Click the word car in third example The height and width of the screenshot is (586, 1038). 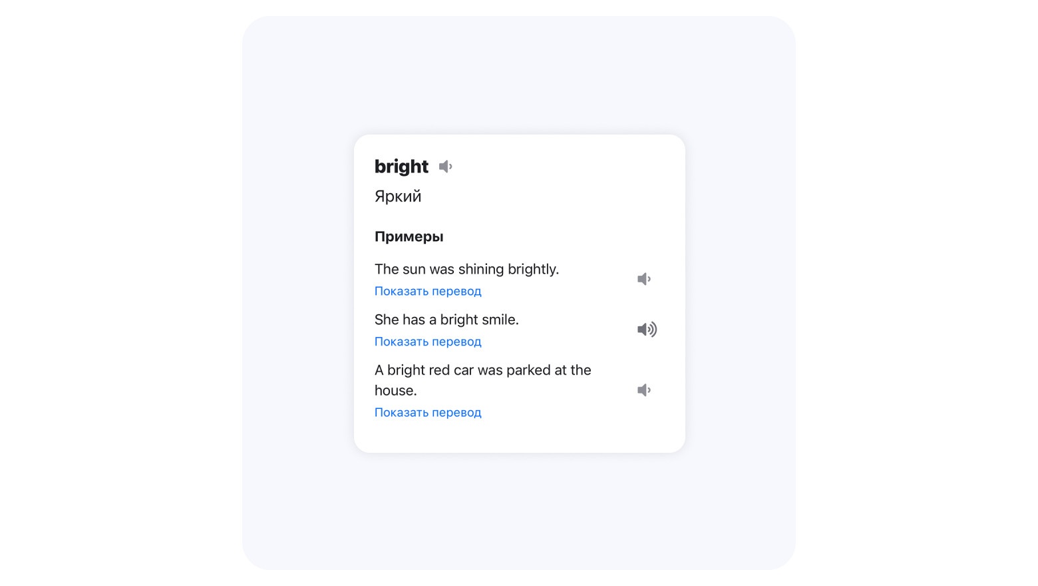tap(463, 370)
